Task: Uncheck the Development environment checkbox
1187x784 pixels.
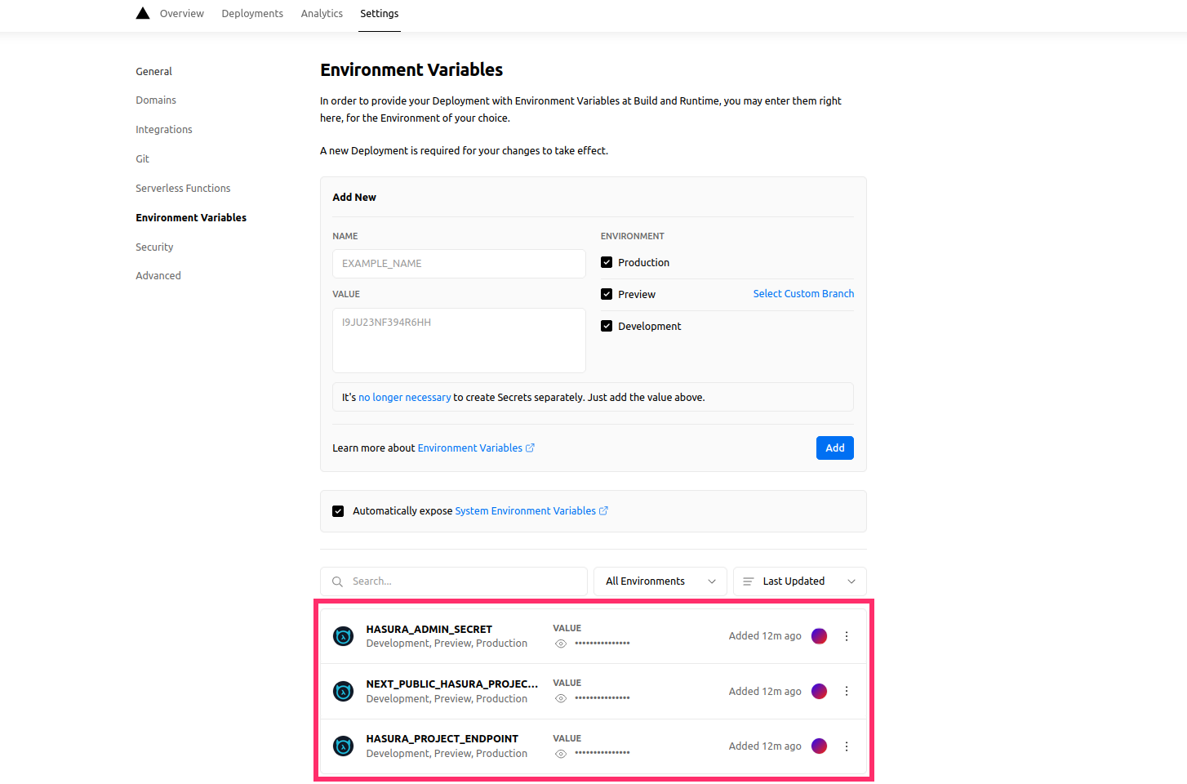Action: [x=607, y=325]
